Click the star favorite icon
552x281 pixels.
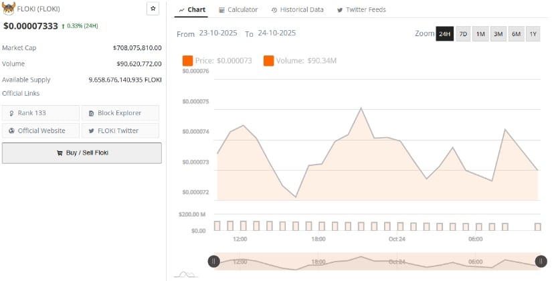click(x=153, y=9)
